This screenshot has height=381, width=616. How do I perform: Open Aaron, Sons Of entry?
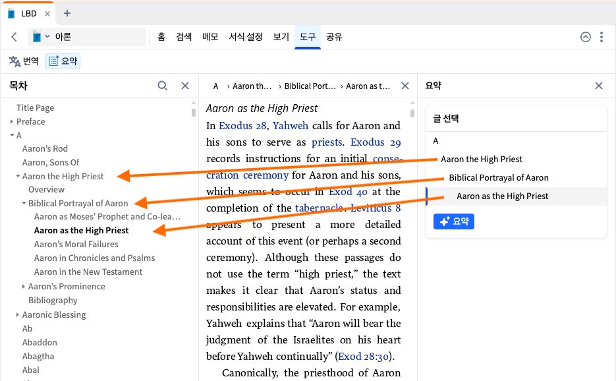point(51,162)
